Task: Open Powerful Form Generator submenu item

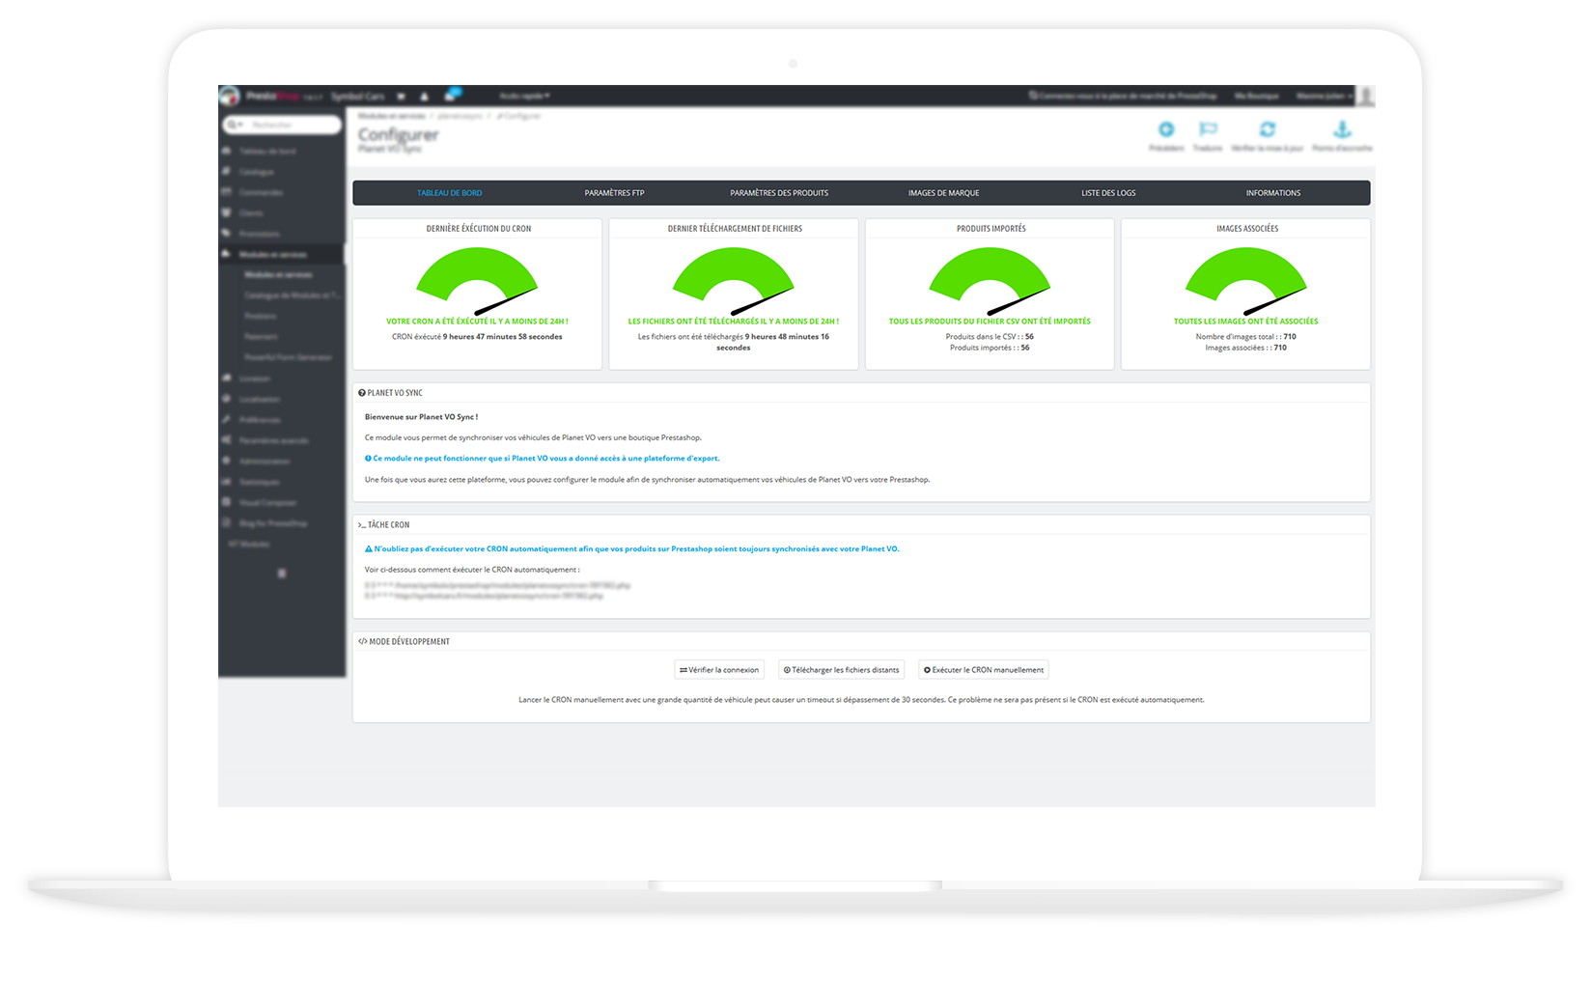Action: pos(288,357)
